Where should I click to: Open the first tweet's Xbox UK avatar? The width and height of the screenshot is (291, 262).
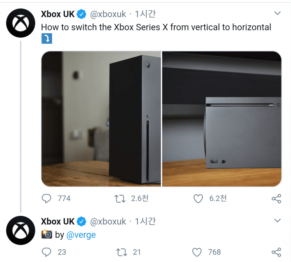(21, 23)
